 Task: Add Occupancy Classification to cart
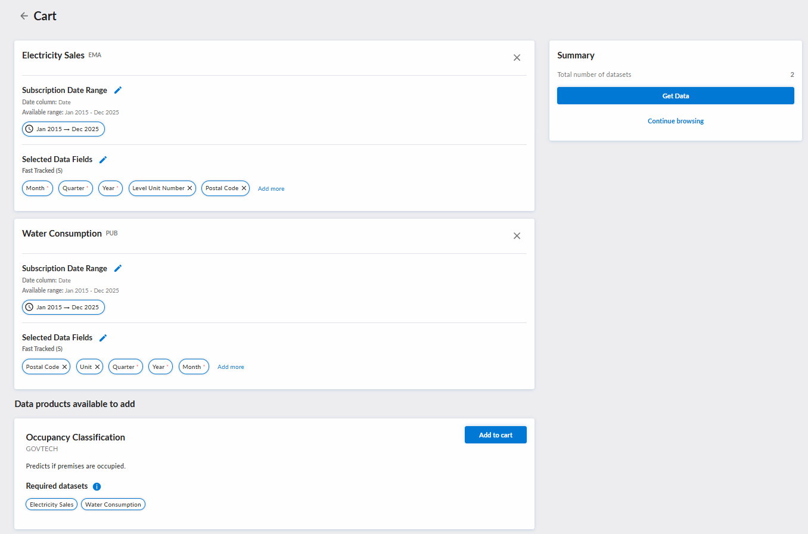click(496, 435)
